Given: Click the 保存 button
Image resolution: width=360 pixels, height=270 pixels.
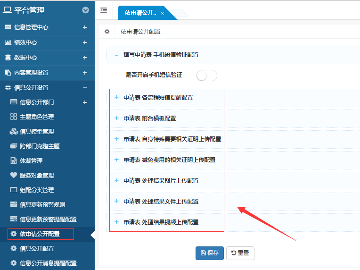Looking at the screenshot, I should [210, 253].
